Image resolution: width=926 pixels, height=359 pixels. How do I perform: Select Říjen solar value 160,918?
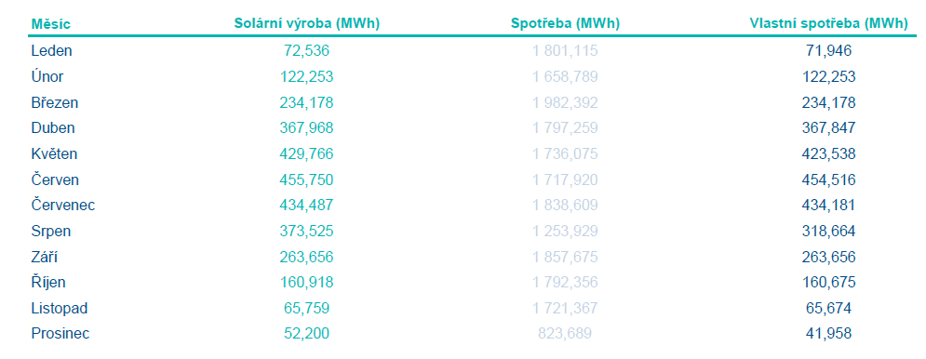[x=306, y=283]
